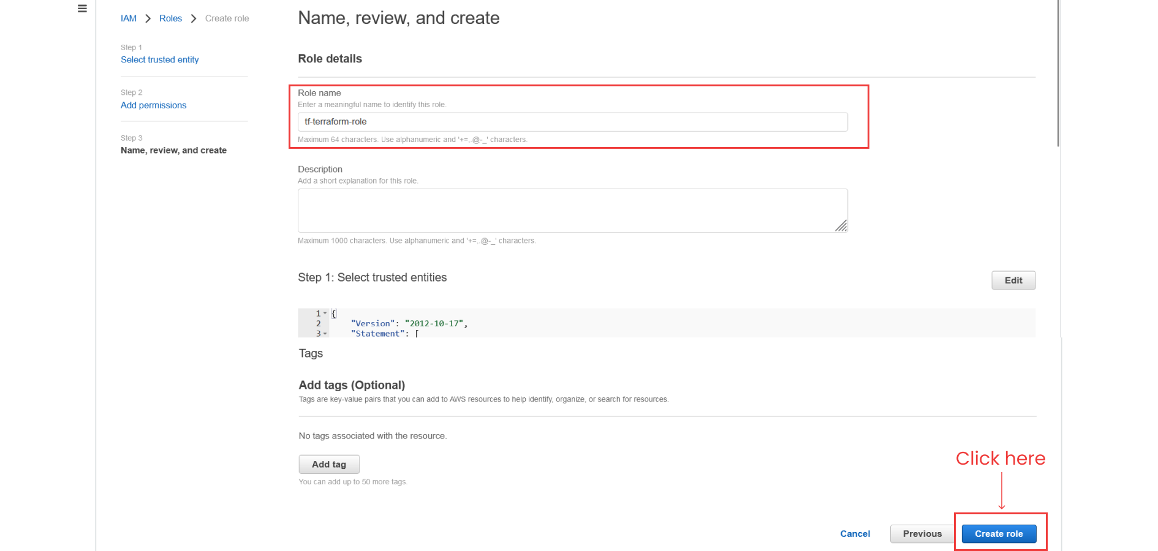Click the page vertical scrollbar
Screen dimensions: 1158x551
(x=1058, y=73)
